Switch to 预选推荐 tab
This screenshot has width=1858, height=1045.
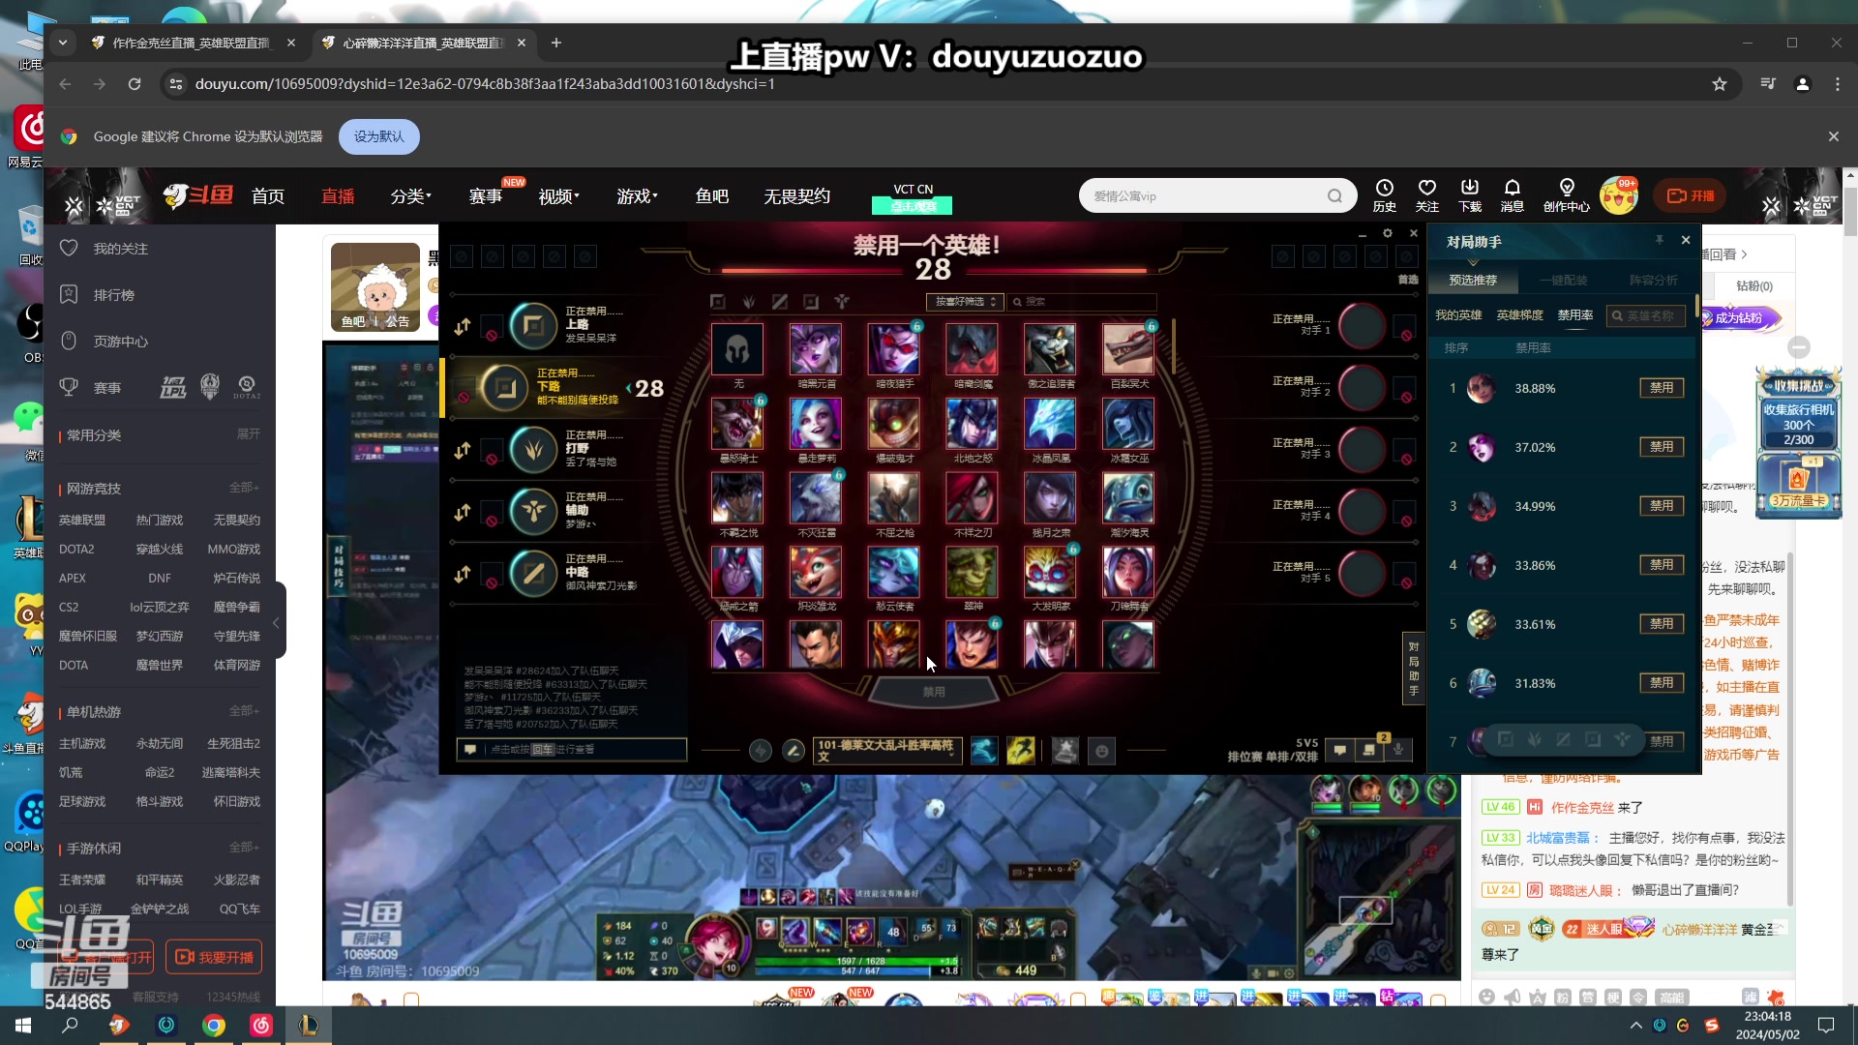coord(1473,281)
